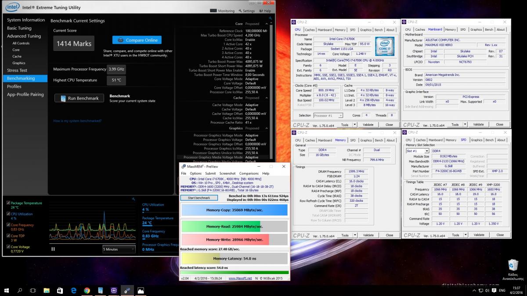The height and width of the screenshot is (296, 527).
Task: Open Task View from the taskbar
Action: [33, 290]
